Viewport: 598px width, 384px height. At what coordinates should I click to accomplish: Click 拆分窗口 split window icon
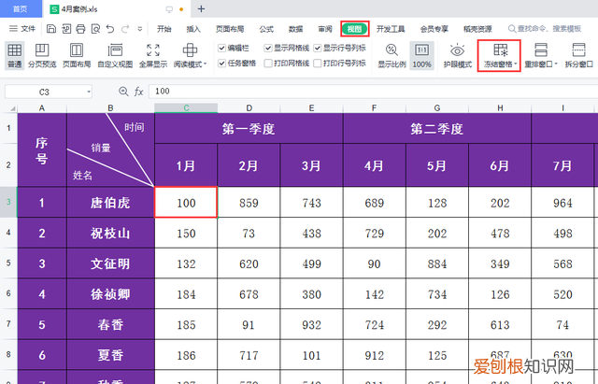(578, 50)
